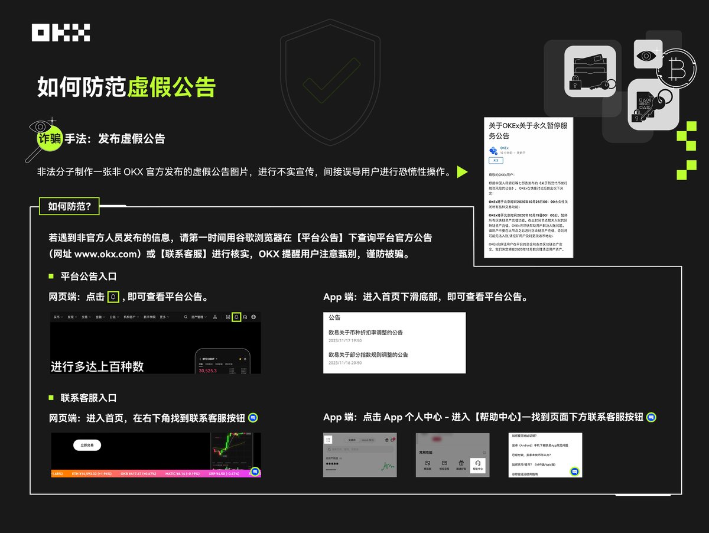The height and width of the screenshot is (533, 709).
Task: Click download icon in web navigation bar
Action: 228,317
